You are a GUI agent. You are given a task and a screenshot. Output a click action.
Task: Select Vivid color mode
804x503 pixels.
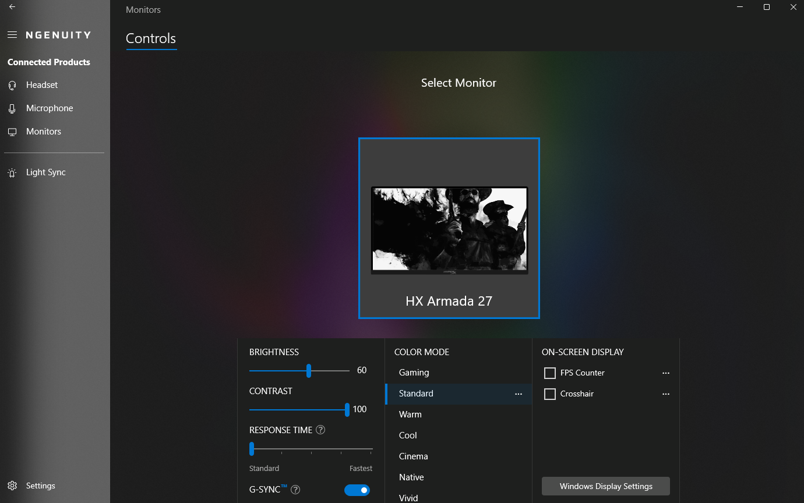point(459,497)
